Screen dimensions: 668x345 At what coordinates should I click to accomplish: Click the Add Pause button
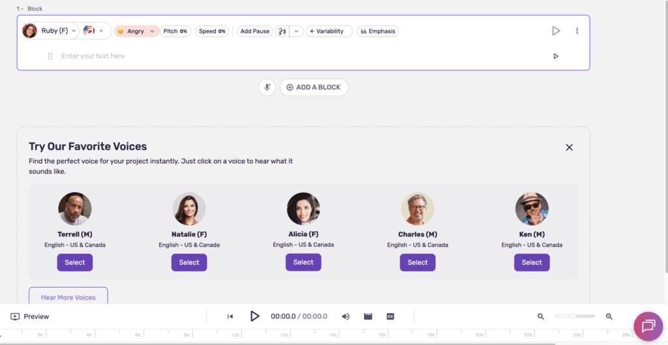click(255, 31)
